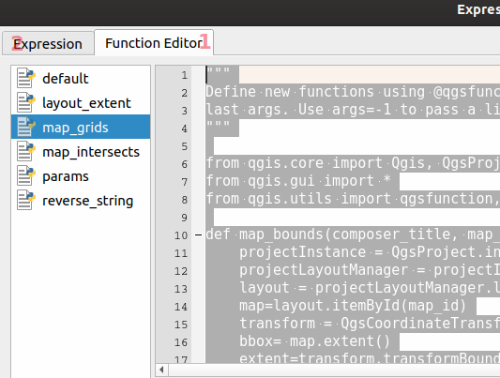The height and width of the screenshot is (378, 500).
Task: Click the horizontal scrollbar left arrow
Action: (161, 370)
